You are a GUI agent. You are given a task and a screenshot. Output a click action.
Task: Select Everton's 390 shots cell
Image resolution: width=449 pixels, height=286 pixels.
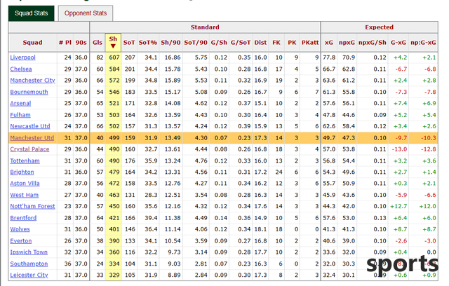114,241
